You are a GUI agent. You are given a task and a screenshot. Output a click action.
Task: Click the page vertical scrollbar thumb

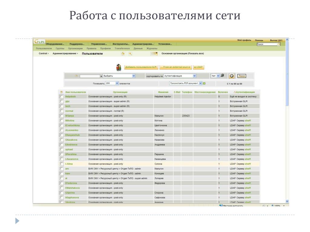(x=287, y=74)
